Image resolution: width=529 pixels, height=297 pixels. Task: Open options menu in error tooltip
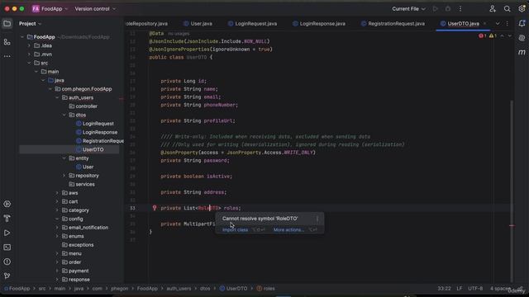pos(317,219)
